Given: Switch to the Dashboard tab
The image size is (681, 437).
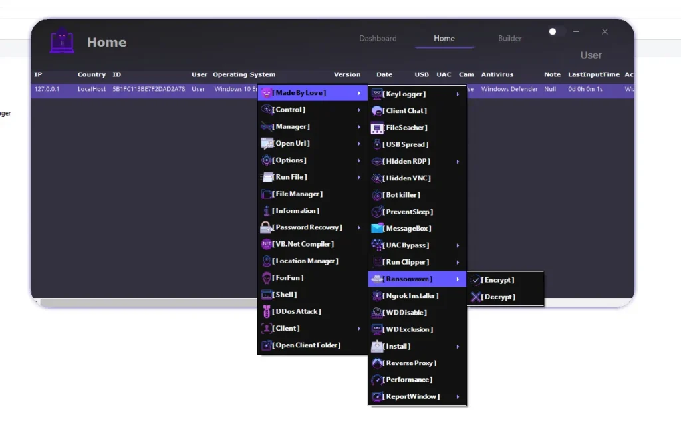Looking at the screenshot, I should [378, 38].
